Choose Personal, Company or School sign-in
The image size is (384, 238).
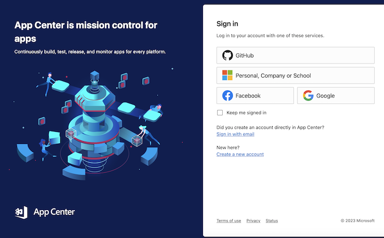295,76
